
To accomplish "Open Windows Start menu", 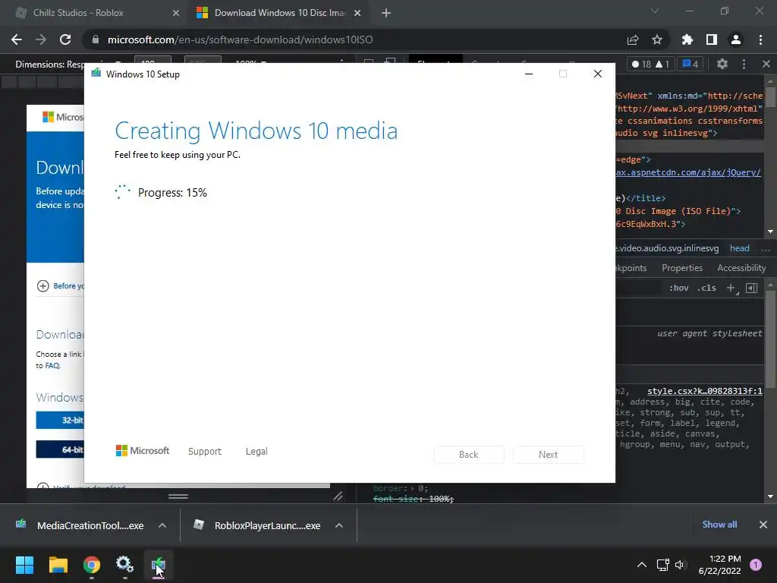I will tap(24, 565).
